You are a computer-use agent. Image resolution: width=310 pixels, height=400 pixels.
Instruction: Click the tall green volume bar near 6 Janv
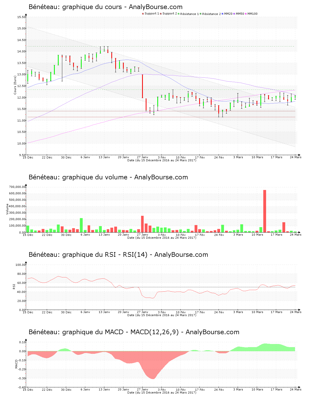pyautogui.click(x=81, y=225)
